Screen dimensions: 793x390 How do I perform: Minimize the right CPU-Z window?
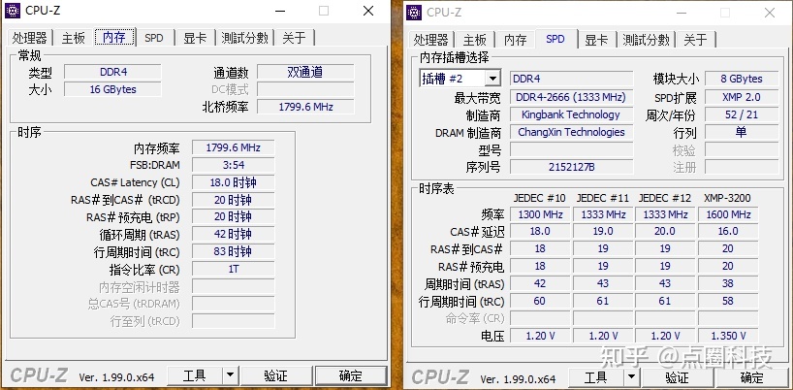coord(681,13)
